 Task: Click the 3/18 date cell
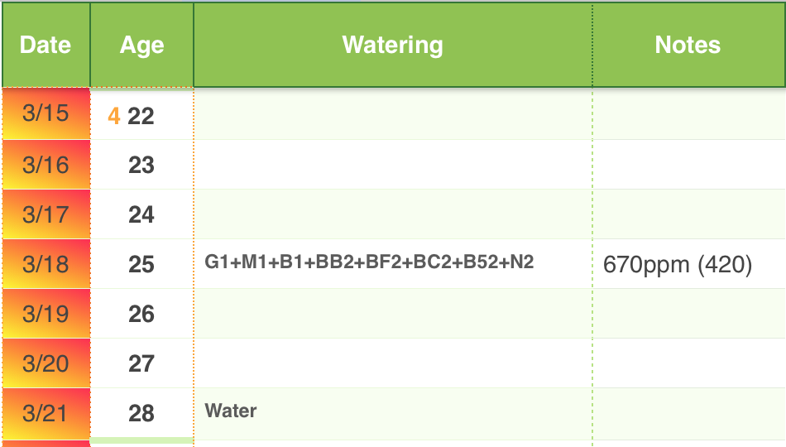tap(46, 264)
